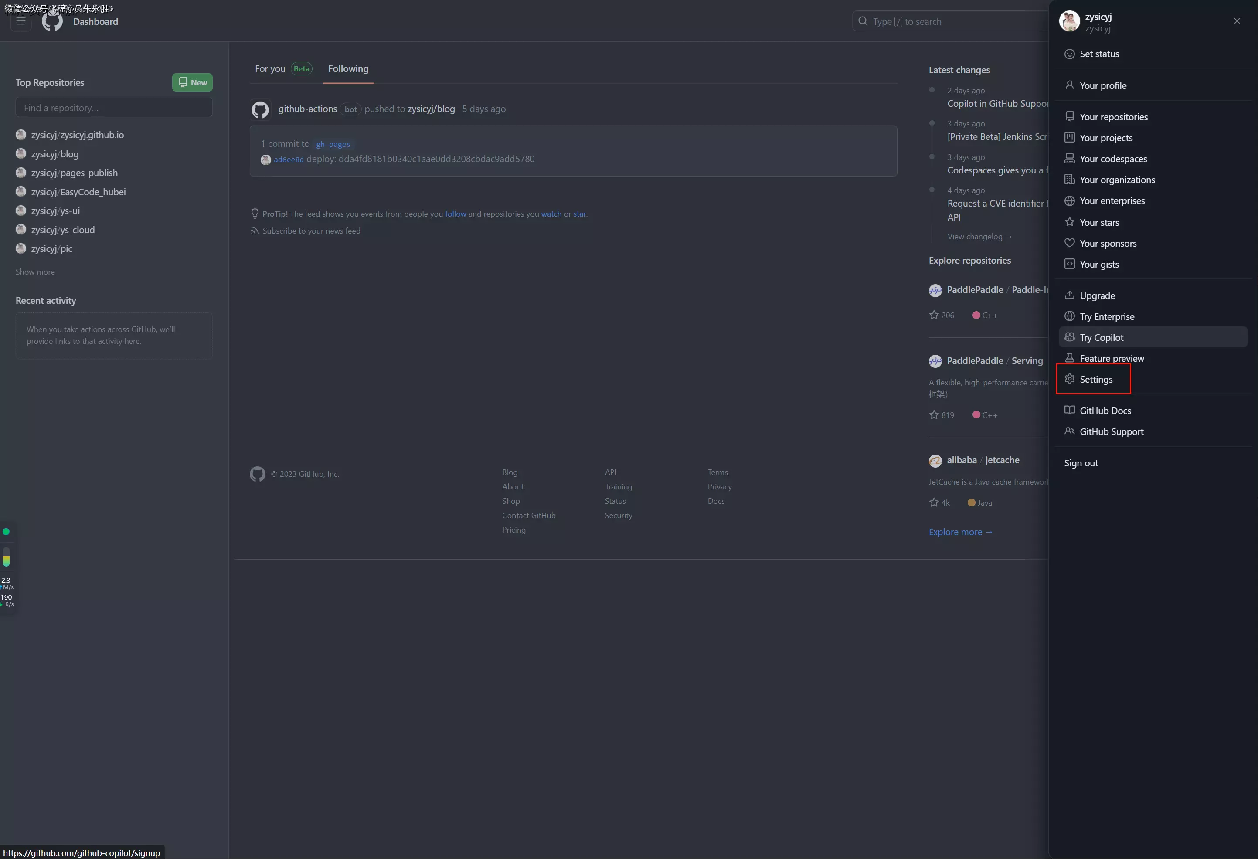Select the Following feed tab

click(348, 69)
